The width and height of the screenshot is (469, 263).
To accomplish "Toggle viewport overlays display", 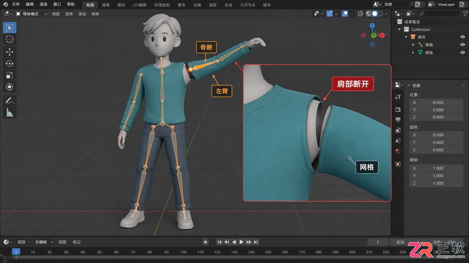I will tap(345, 14).
